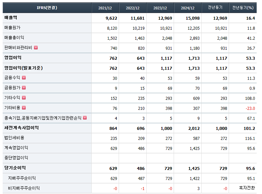Select the 계속영업이익 row label
Image resolution: width=262 pixels, height=194 pixels.
click(x=16, y=148)
